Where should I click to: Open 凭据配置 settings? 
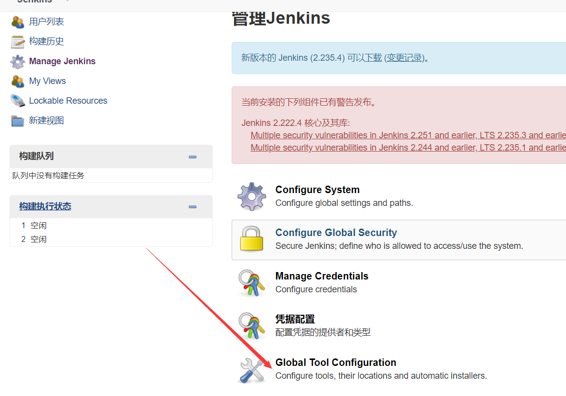click(295, 319)
